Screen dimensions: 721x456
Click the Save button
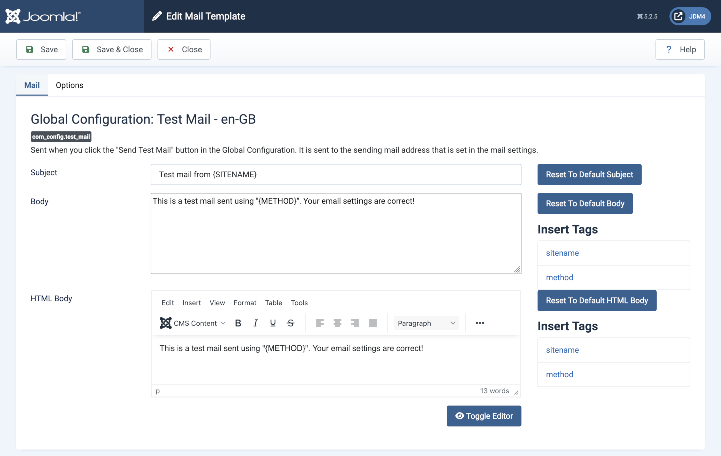(x=41, y=49)
